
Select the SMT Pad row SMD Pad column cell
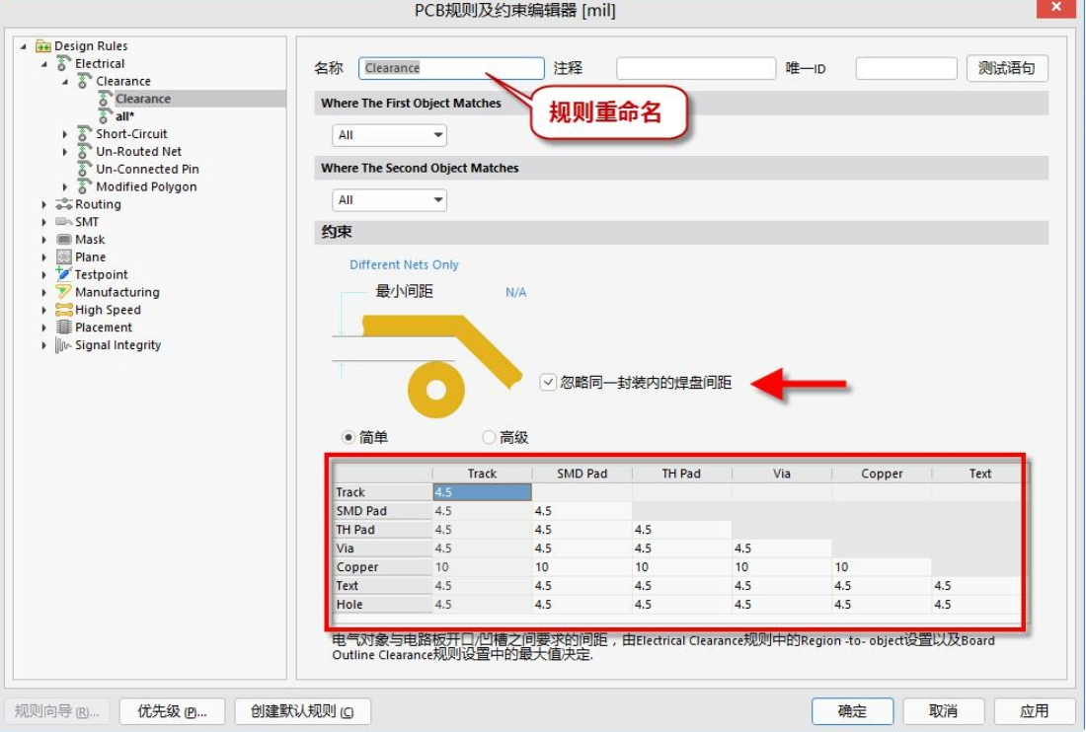(582, 511)
